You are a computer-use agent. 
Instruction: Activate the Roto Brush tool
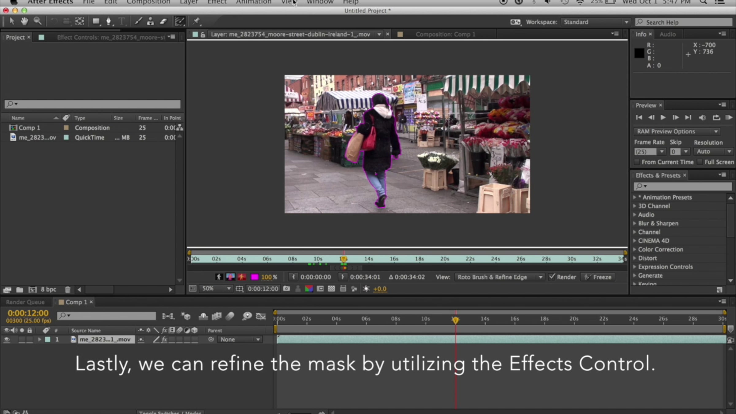179,21
